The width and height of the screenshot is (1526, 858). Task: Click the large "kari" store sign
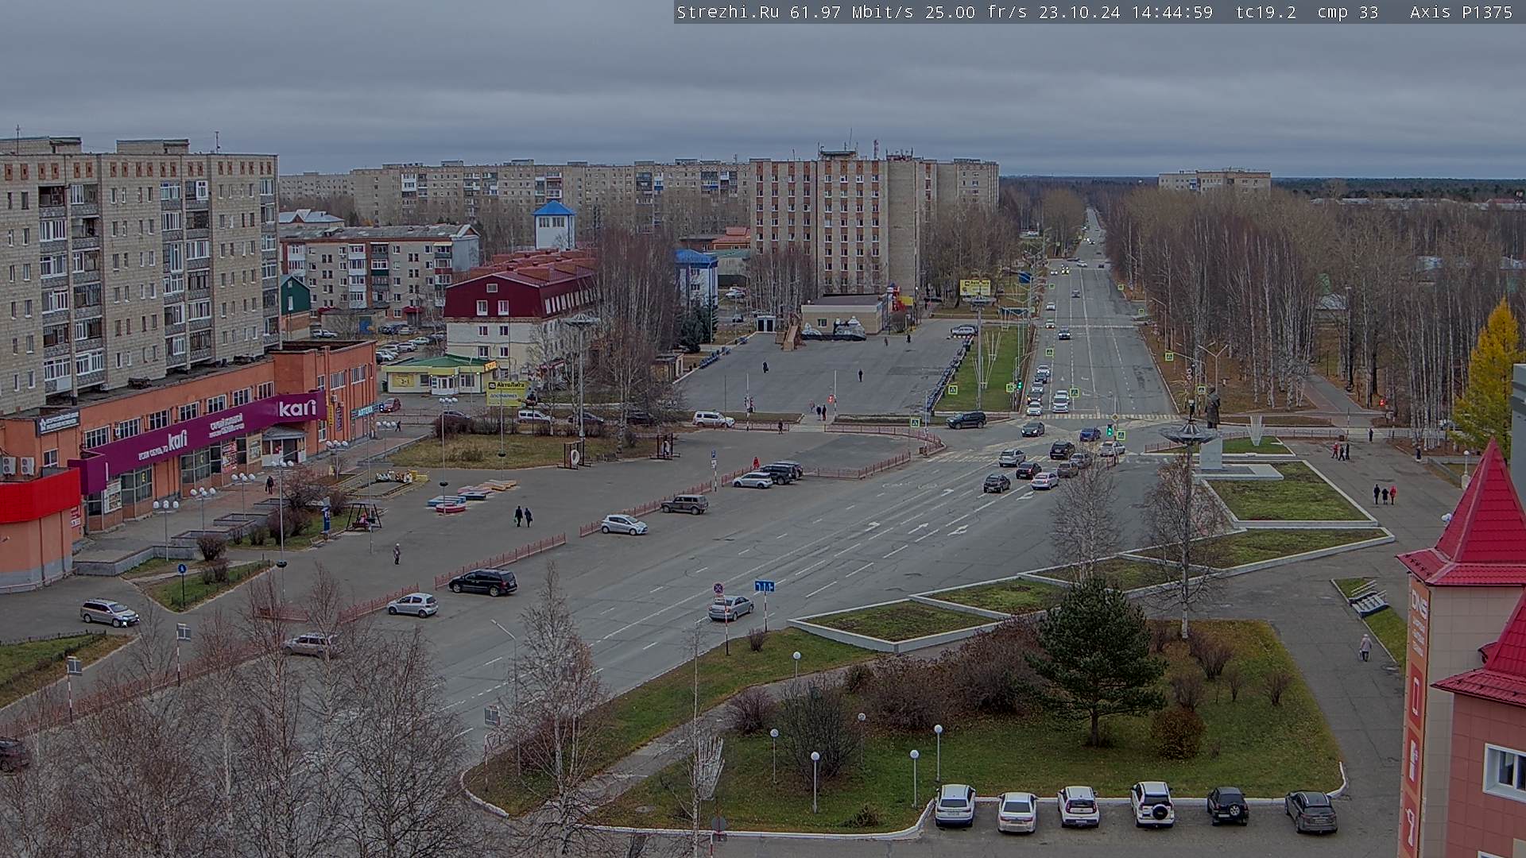[297, 408]
